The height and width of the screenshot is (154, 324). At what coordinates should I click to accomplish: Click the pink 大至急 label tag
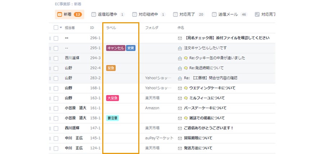(112, 98)
